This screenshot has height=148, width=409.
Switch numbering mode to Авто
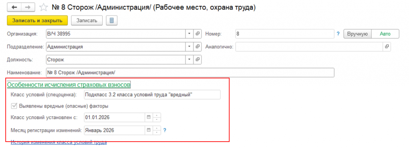click(385, 34)
